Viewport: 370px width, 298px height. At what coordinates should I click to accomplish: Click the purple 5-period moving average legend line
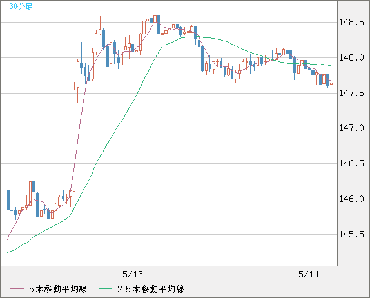click(17, 289)
